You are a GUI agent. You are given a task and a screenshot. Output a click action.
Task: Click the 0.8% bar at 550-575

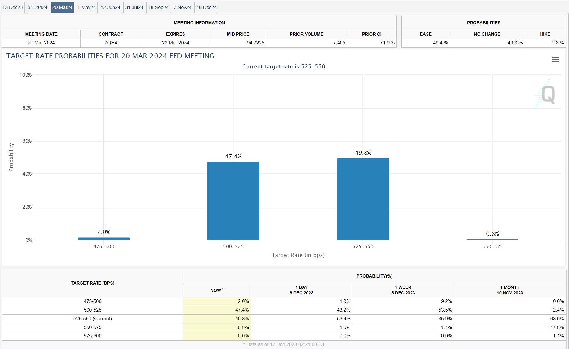click(x=492, y=240)
